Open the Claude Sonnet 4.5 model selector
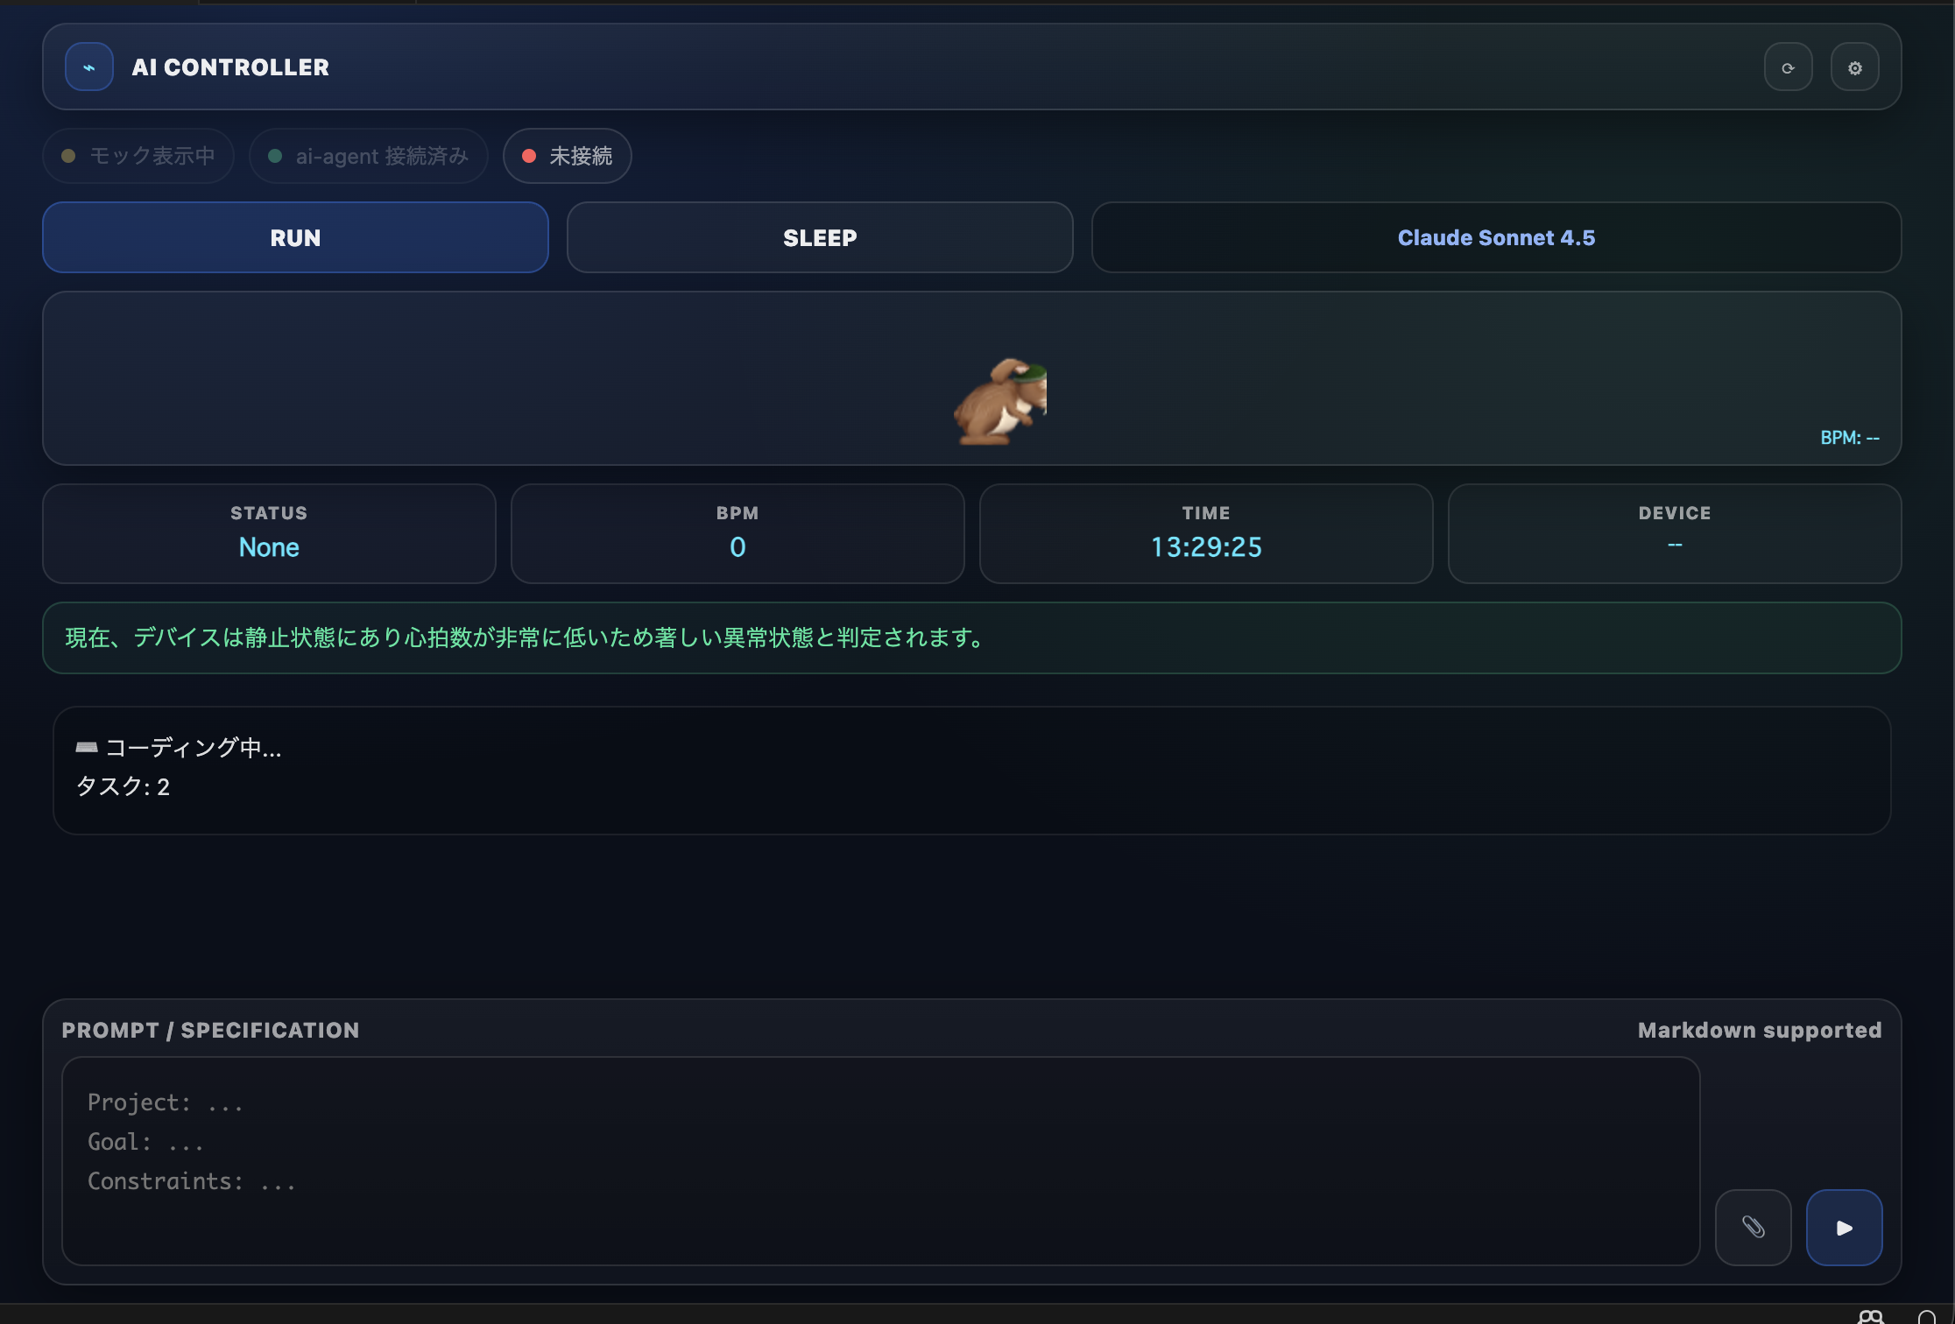This screenshot has height=1324, width=1955. [x=1495, y=237]
